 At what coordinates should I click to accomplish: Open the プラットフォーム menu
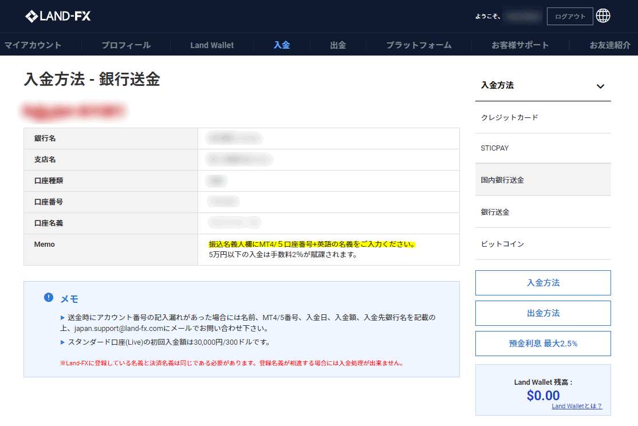419,45
